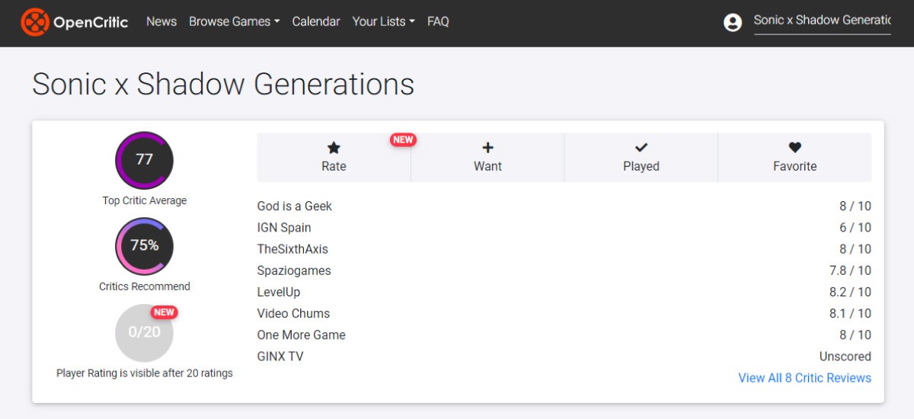Viewport: 914px width, 419px height.
Task: Click the Unscored value for GINX TV
Action: click(x=845, y=356)
